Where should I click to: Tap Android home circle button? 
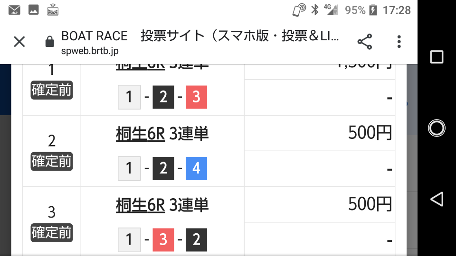point(437,128)
